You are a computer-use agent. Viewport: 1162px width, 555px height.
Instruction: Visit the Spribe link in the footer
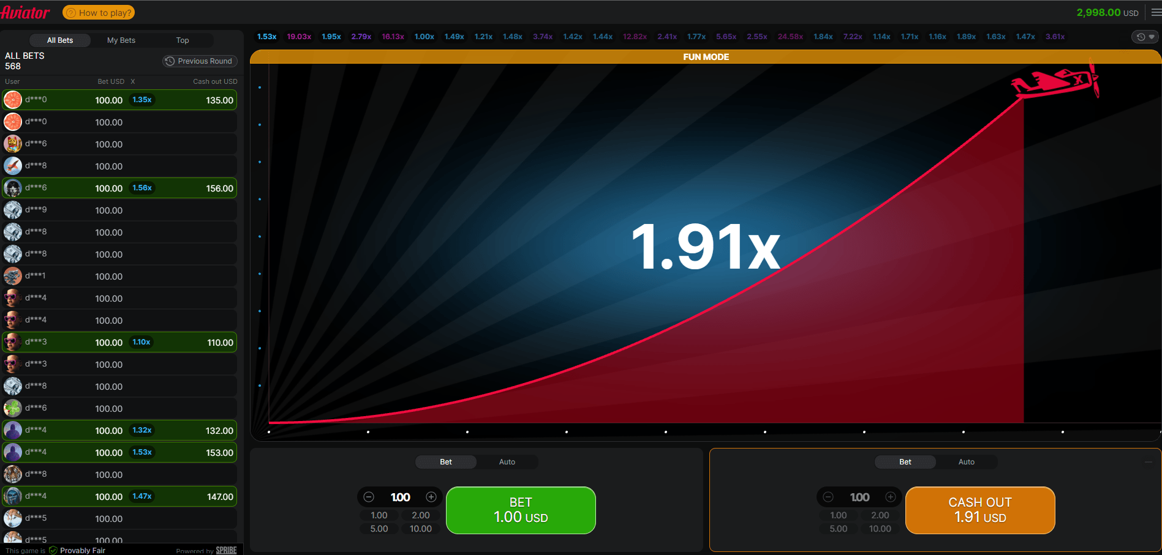point(226,551)
